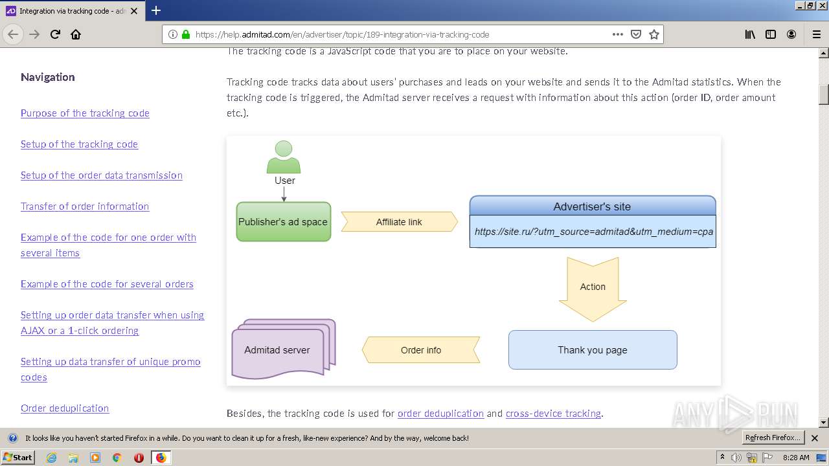
Task: Open Purpose of the tracking code link
Action: point(85,113)
